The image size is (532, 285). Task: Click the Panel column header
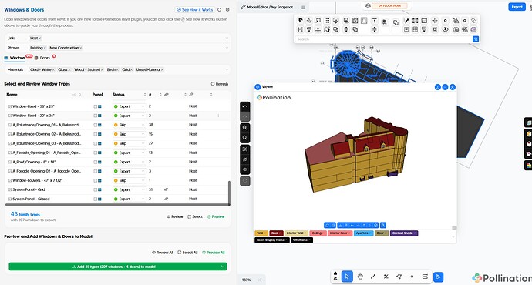click(97, 95)
